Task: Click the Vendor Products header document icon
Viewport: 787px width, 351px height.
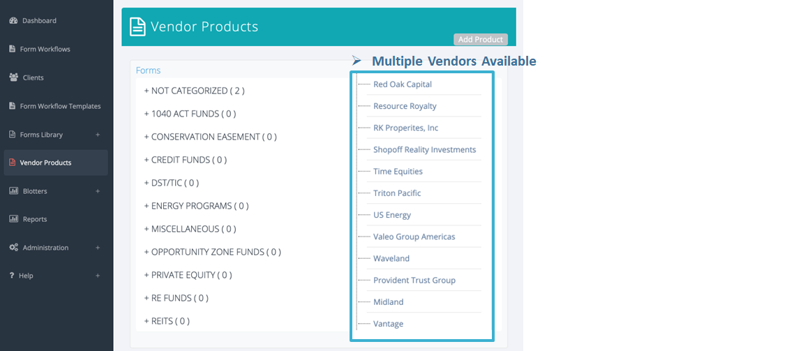Action: coord(137,26)
